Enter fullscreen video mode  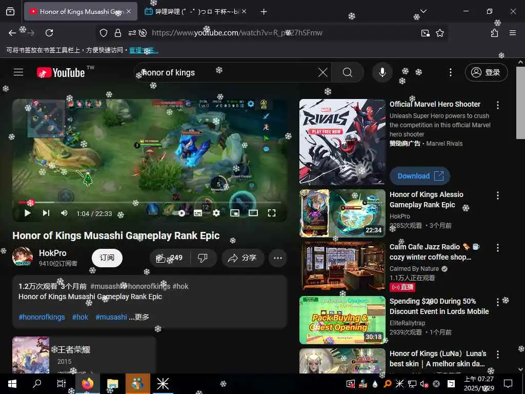click(x=272, y=213)
